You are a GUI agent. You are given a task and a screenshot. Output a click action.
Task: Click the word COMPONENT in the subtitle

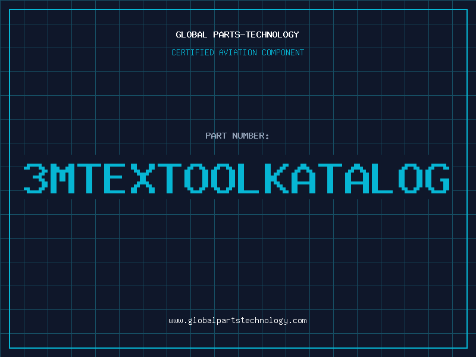pyautogui.click(x=283, y=52)
